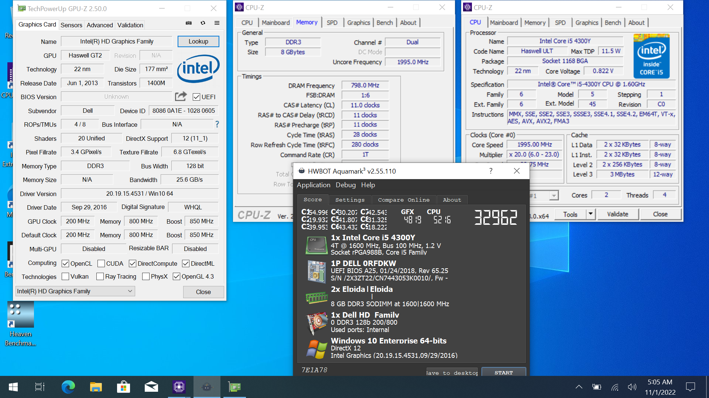Switch to CPU-Z taskbar icon
Viewport: 709px width, 398px height.
click(179, 387)
